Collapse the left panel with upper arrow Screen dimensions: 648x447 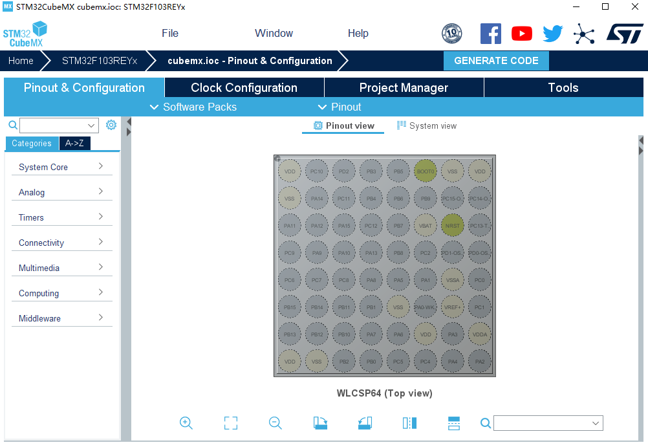pyautogui.click(x=129, y=122)
